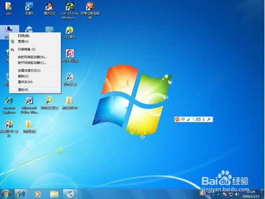The width and height of the screenshot is (265, 199).
Task: Open the red-orange shortcut right of Call of Duty
Action: click(x=90, y=10)
